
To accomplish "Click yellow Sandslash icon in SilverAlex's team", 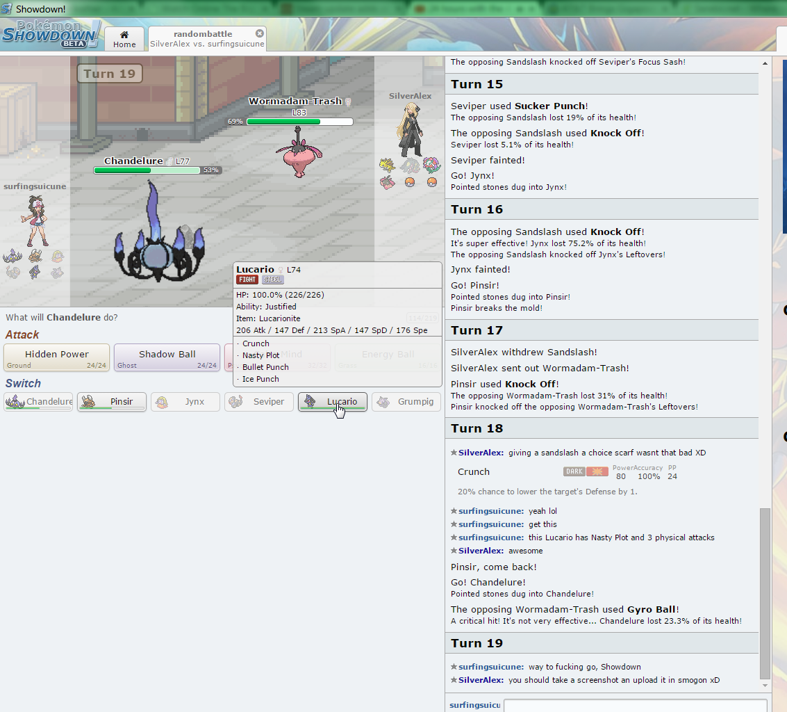I will 387,165.
